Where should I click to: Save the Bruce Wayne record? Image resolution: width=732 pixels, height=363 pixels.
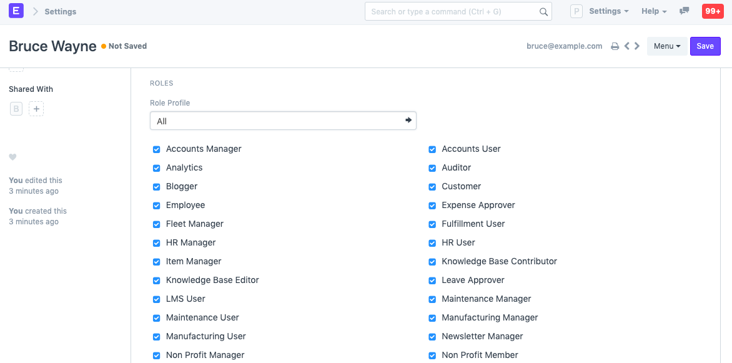[705, 46]
